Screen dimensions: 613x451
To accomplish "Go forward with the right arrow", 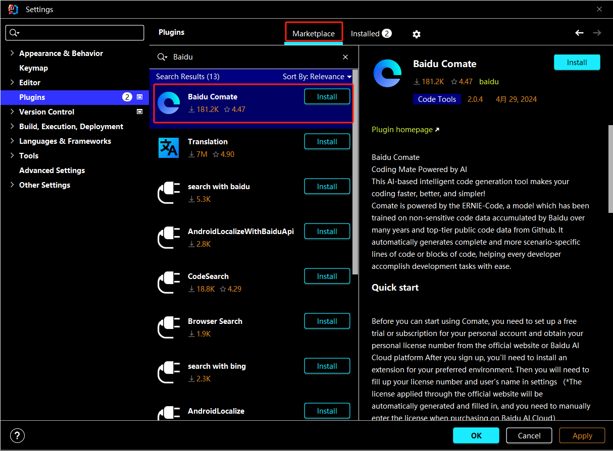I will (x=597, y=33).
